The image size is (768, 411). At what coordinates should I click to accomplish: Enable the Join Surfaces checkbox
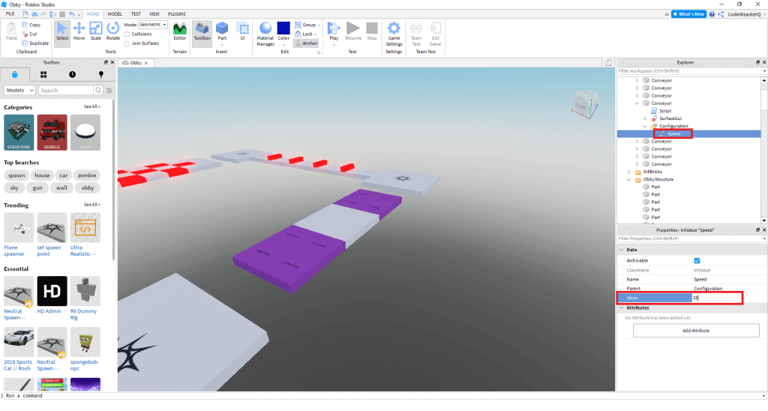[x=127, y=43]
